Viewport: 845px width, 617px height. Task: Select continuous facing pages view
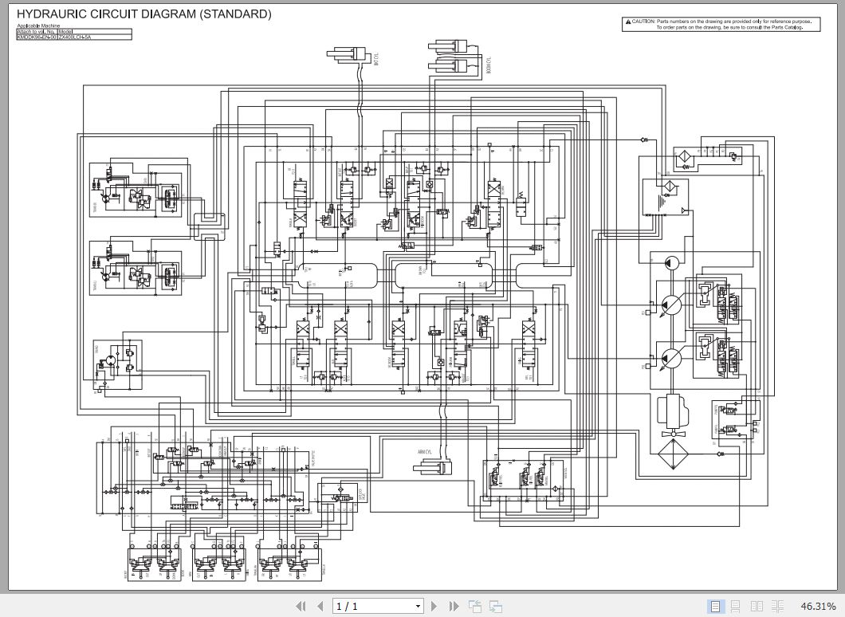tap(777, 606)
